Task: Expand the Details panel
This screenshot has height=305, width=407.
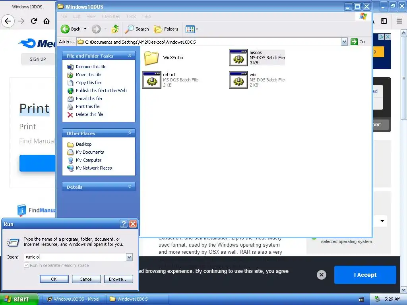Action: (x=130, y=187)
